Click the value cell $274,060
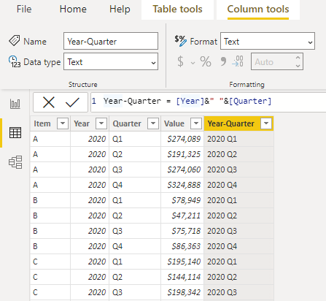The height and width of the screenshot is (301, 326). tap(182, 169)
